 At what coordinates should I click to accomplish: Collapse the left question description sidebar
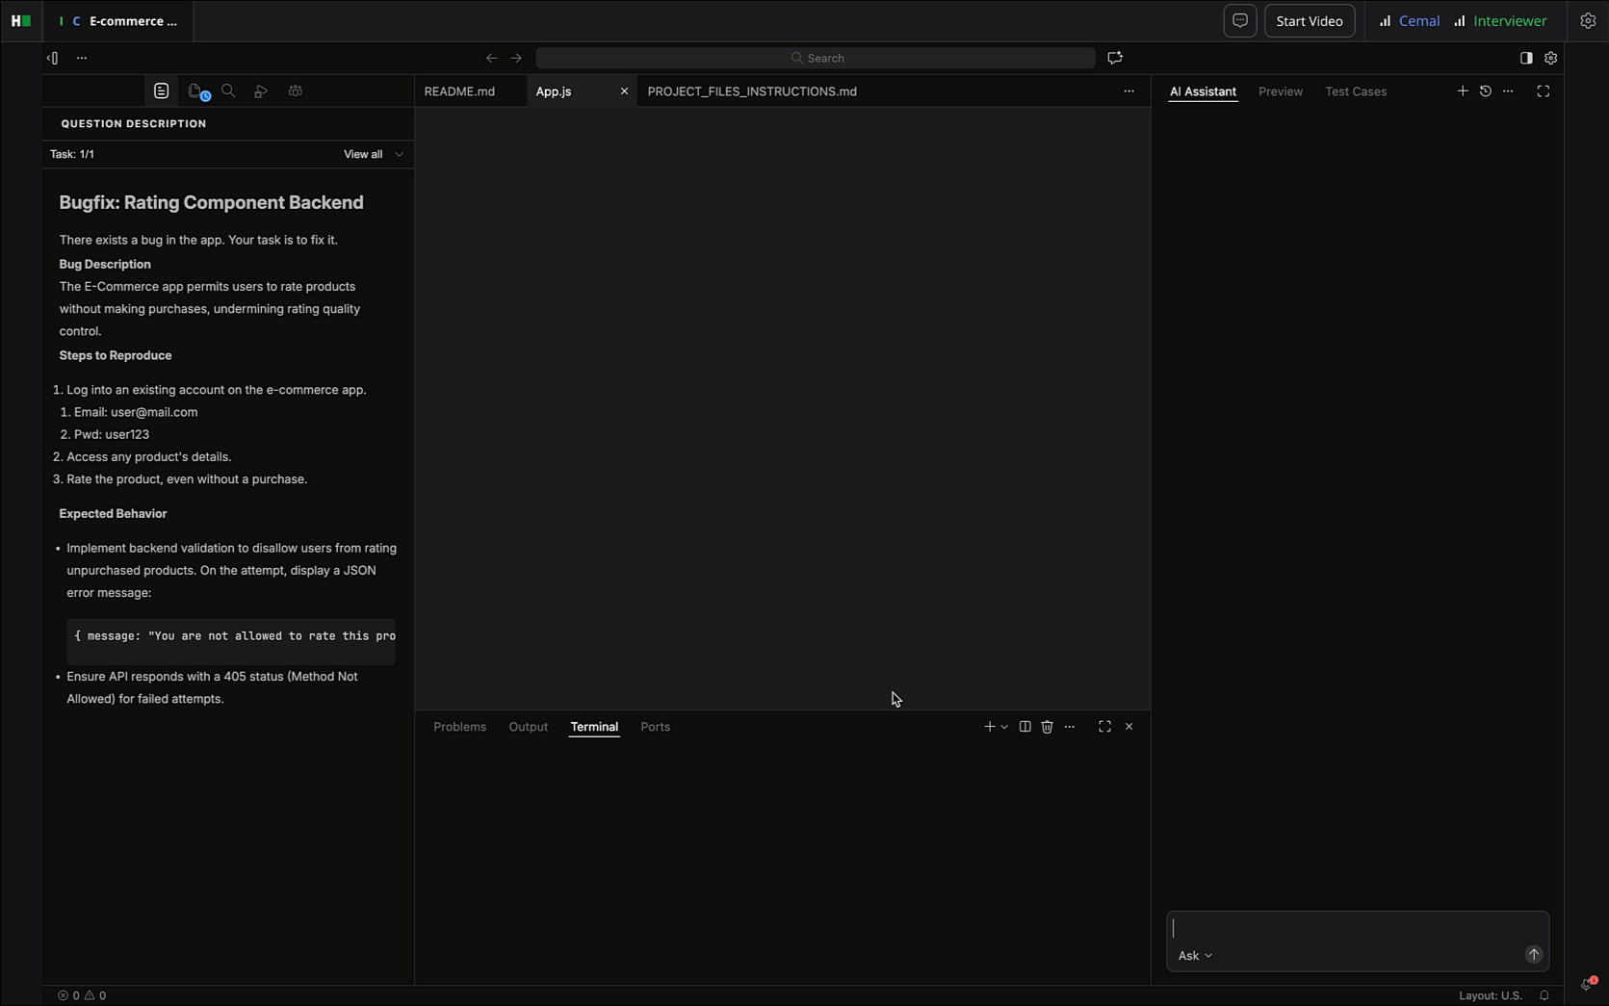[x=51, y=58]
